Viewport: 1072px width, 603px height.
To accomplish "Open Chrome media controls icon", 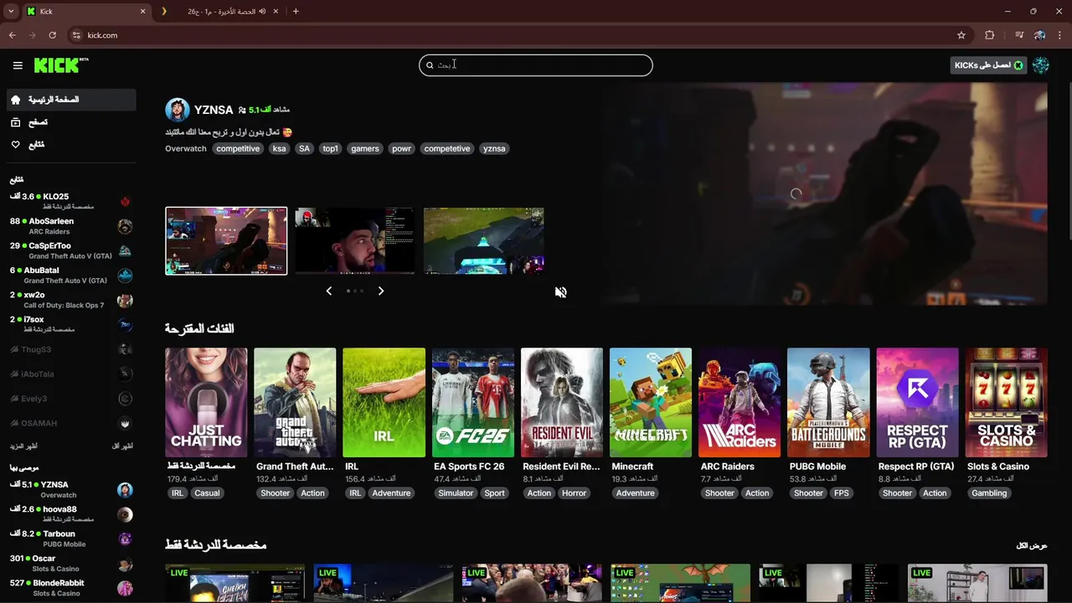I will [1019, 35].
